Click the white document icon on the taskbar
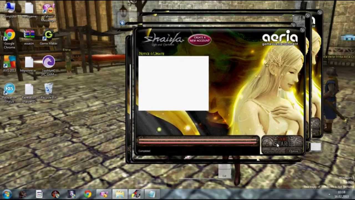355x200 pixels. click(39, 194)
